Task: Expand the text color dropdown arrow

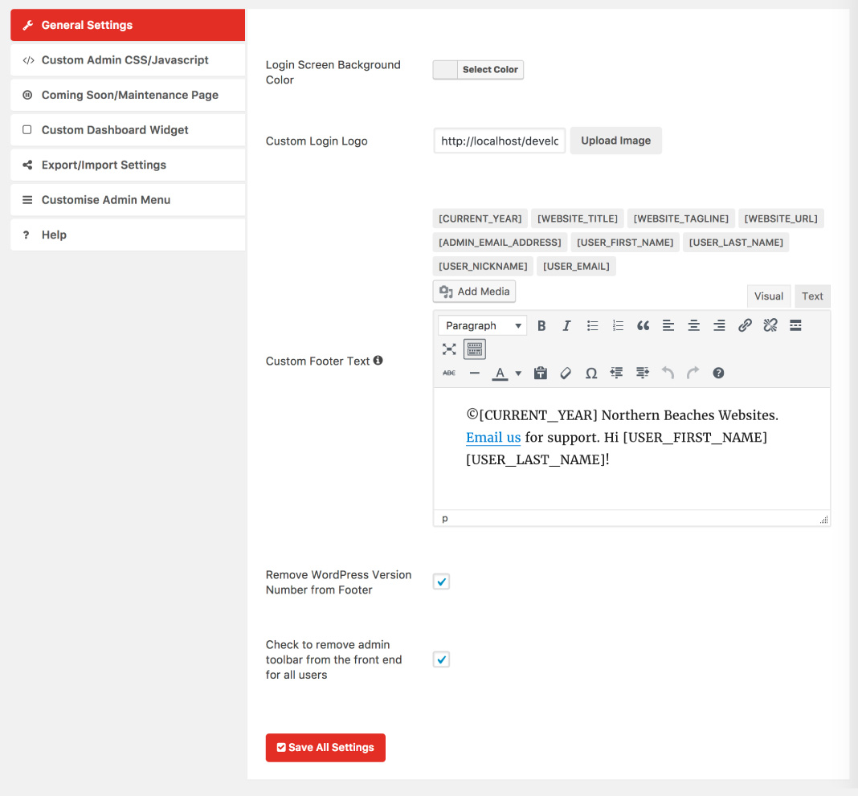Action: pos(518,373)
